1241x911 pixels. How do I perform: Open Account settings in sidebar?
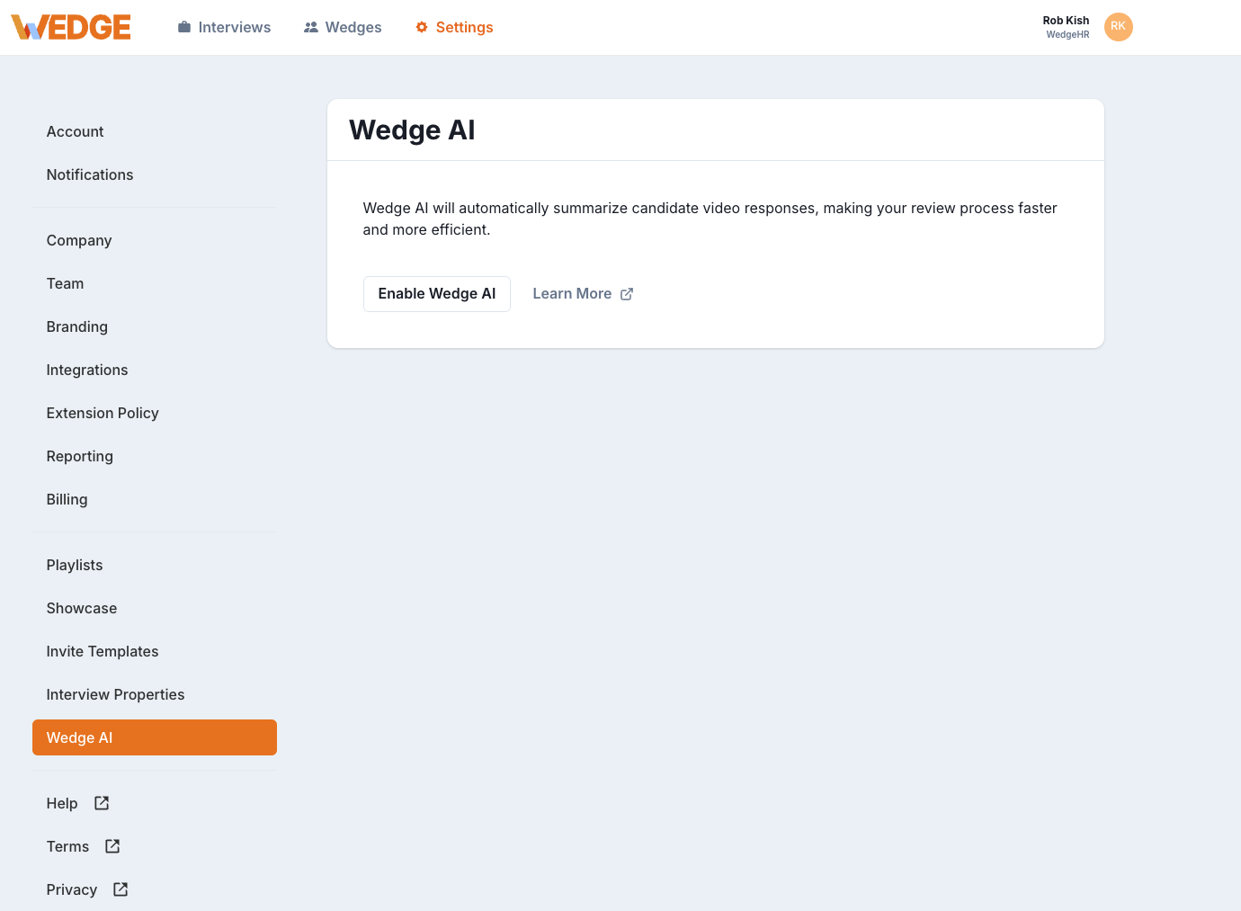tap(155, 131)
